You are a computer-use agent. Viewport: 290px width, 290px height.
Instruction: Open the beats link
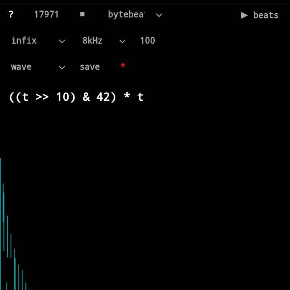click(265, 15)
